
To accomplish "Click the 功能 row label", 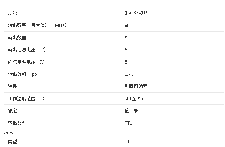I will (x=13, y=13).
